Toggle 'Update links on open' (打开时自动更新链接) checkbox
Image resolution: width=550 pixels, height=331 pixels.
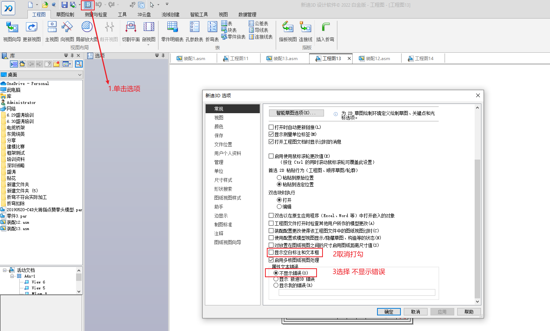pos(271,127)
